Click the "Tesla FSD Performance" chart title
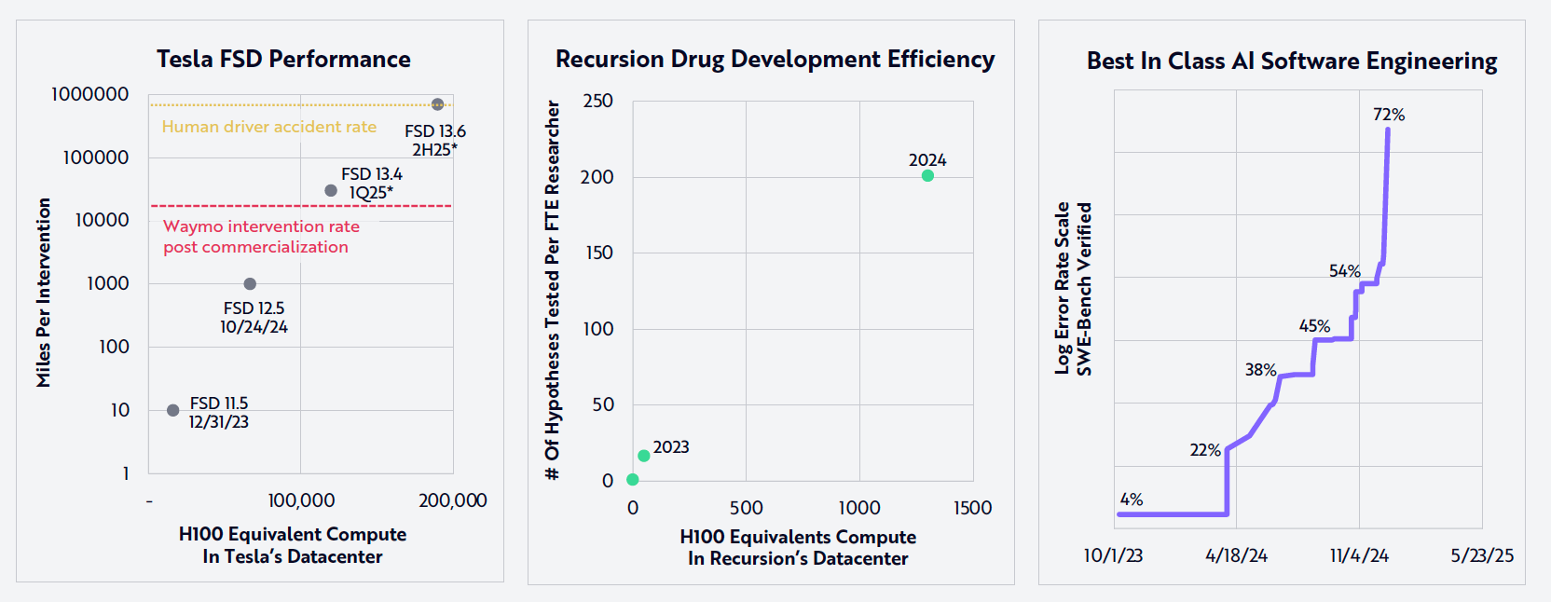 [283, 59]
